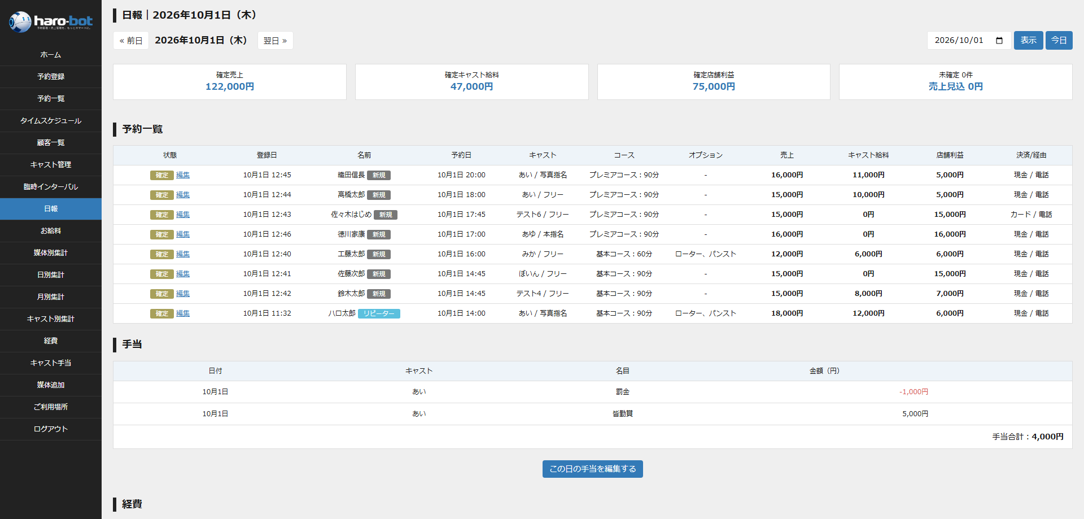Open ご利用場所 in the sidebar
Viewport: 1084px width, 519px height.
pos(51,407)
